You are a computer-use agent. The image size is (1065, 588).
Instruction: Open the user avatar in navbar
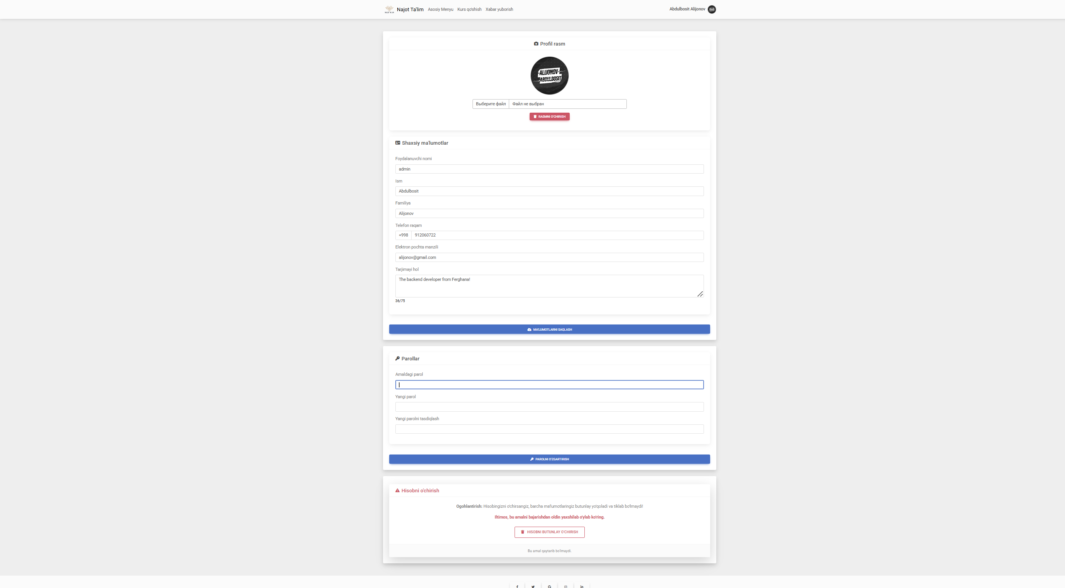[x=712, y=9]
